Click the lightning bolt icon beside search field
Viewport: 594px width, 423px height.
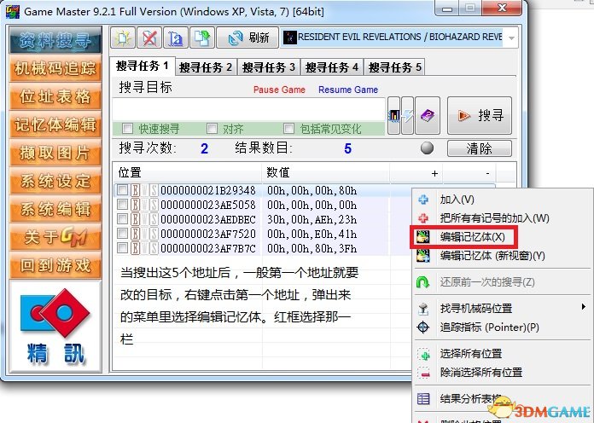(x=407, y=115)
